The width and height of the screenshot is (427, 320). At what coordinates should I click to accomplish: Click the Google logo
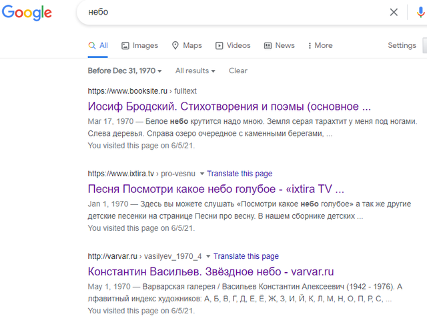27,13
